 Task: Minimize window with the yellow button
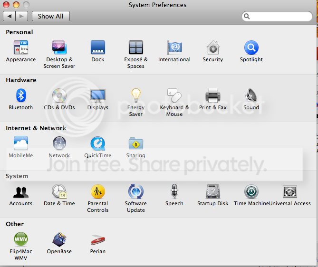pos(16,4)
